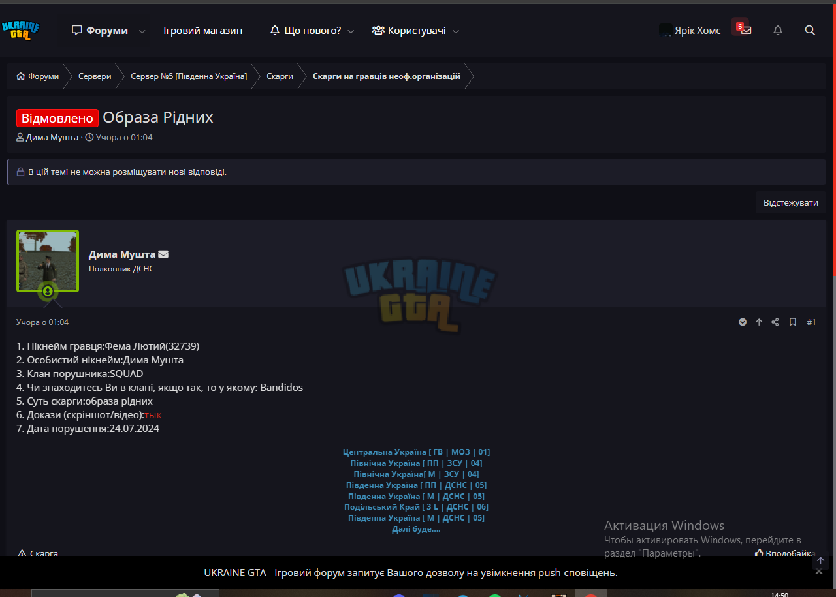The width and height of the screenshot is (836, 597).
Task: Click signature line Центральна Україна [ ГВ | МОЗ | 01]
Action: tap(416, 452)
